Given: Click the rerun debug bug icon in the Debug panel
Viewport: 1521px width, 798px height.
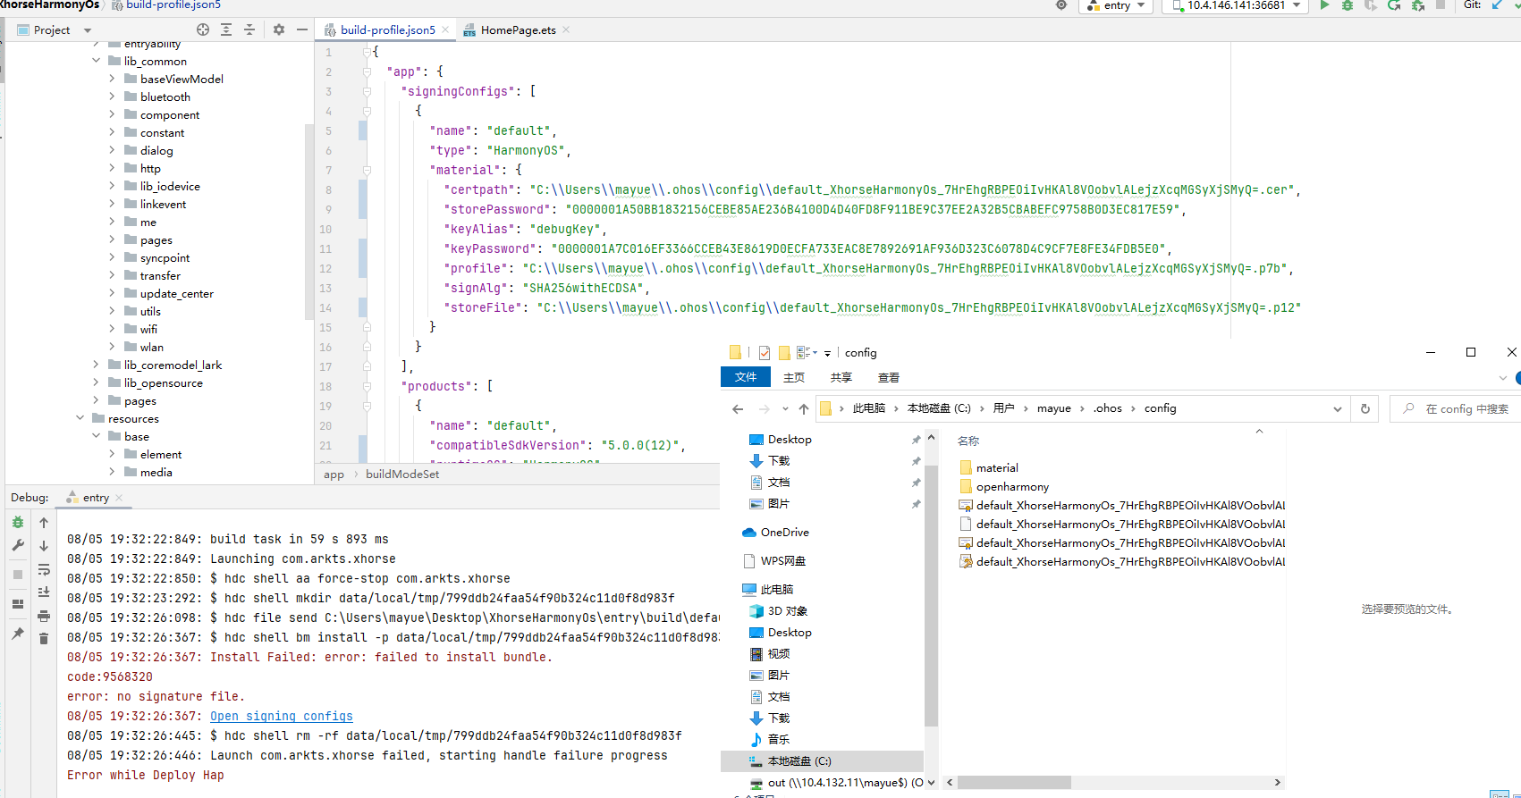Looking at the screenshot, I should [x=18, y=523].
